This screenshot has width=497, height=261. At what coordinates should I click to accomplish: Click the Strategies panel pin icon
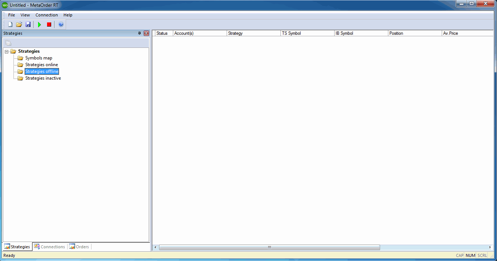(x=140, y=33)
